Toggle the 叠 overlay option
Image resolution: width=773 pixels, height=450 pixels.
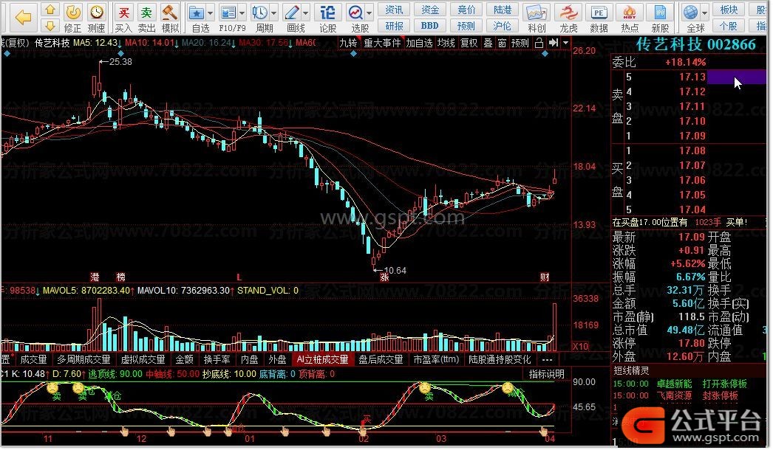[488, 44]
